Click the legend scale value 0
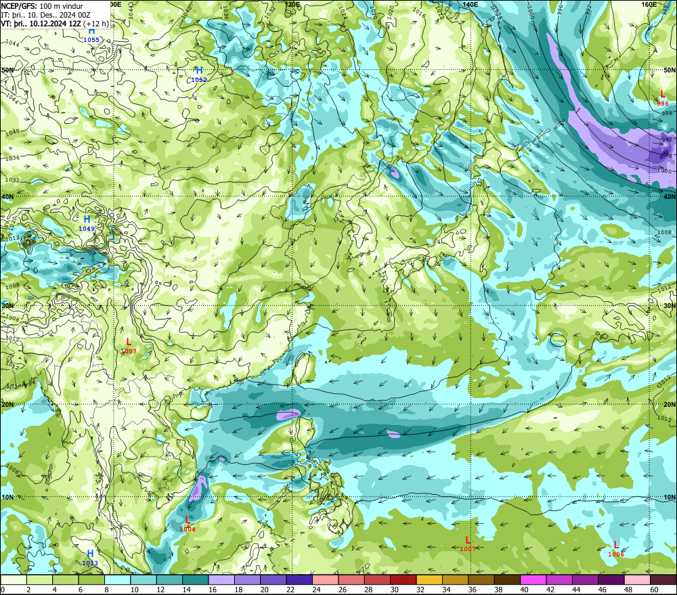677x595 pixels. coord(3,590)
